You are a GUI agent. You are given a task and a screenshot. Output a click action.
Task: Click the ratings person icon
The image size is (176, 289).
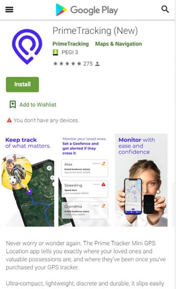click(97, 64)
